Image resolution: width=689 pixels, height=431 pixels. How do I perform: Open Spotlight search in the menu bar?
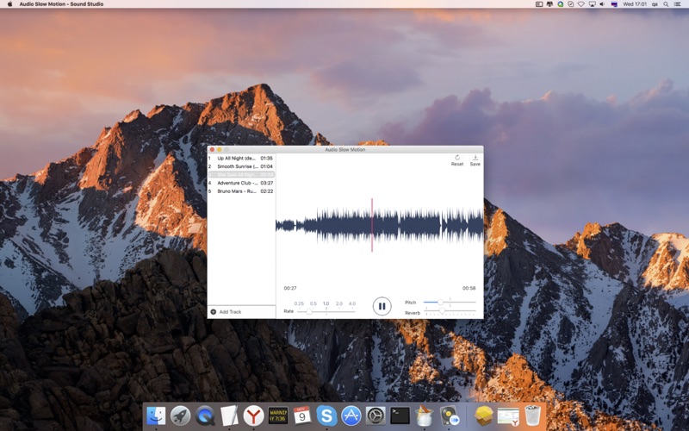pos(666,4)
